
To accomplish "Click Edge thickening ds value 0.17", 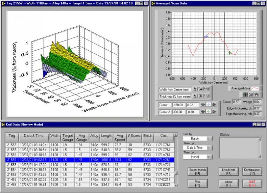I will coord(257,108).
